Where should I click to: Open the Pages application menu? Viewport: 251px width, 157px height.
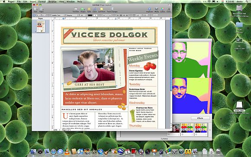(11, 2)
